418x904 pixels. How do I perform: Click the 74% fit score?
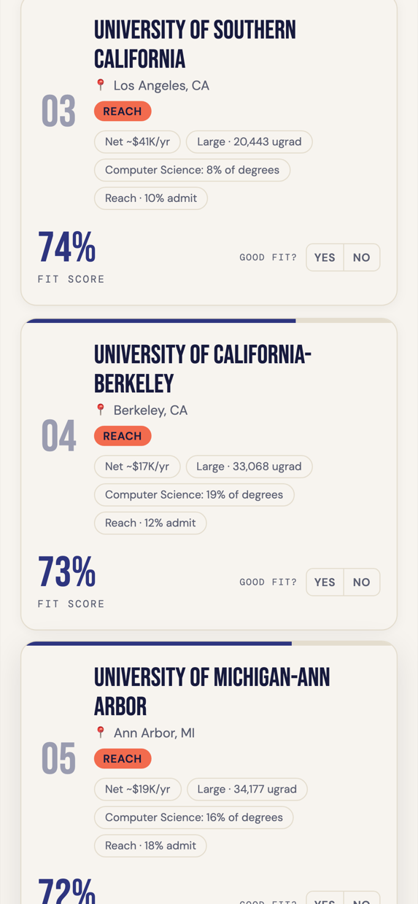(66, 247)
